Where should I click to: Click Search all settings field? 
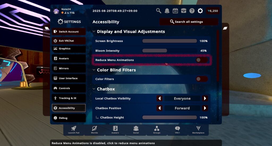[189, 22]
